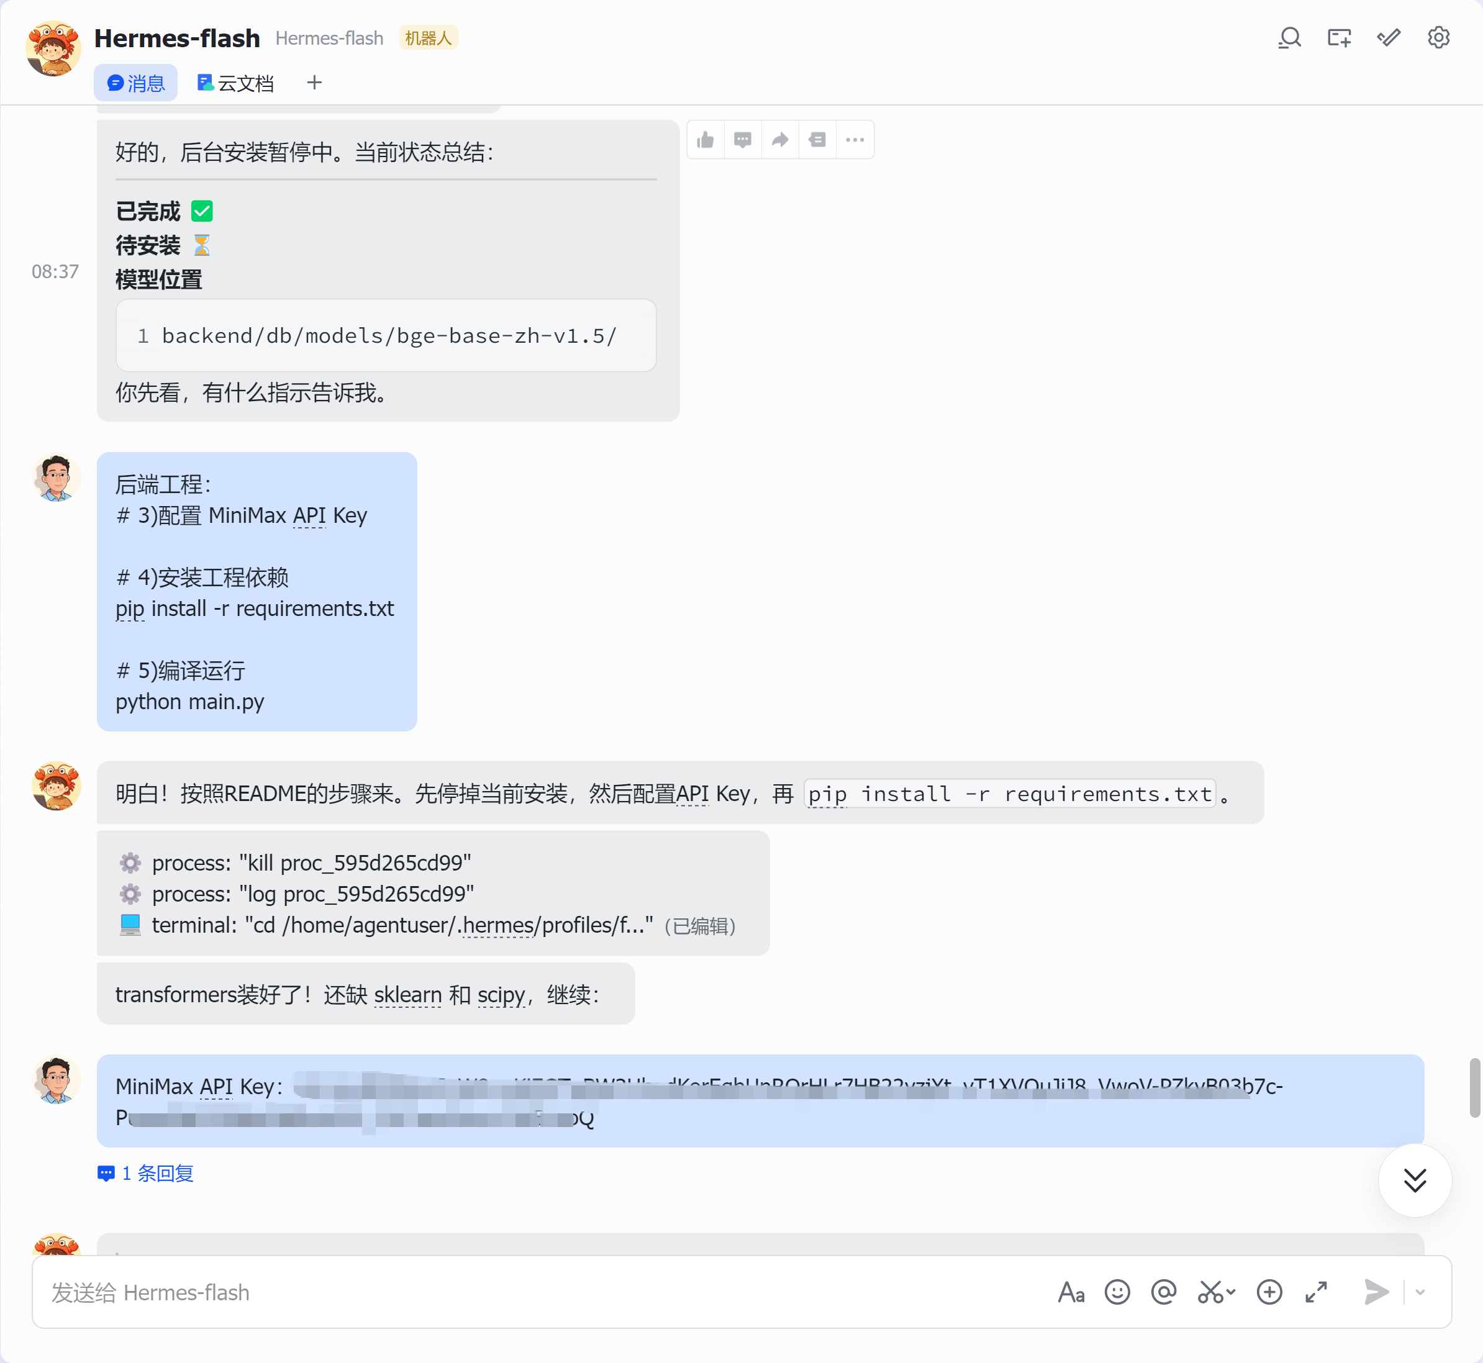Click the user avatar beside the MiniMax API Key message

coord(56,1080)
